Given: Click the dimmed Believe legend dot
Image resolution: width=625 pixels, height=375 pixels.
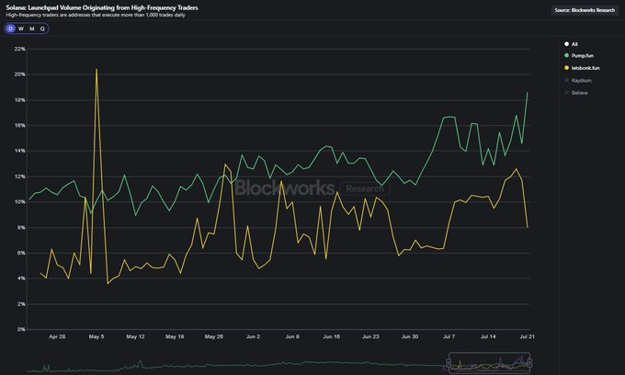Looking at the screenshot, I should 565,93.
